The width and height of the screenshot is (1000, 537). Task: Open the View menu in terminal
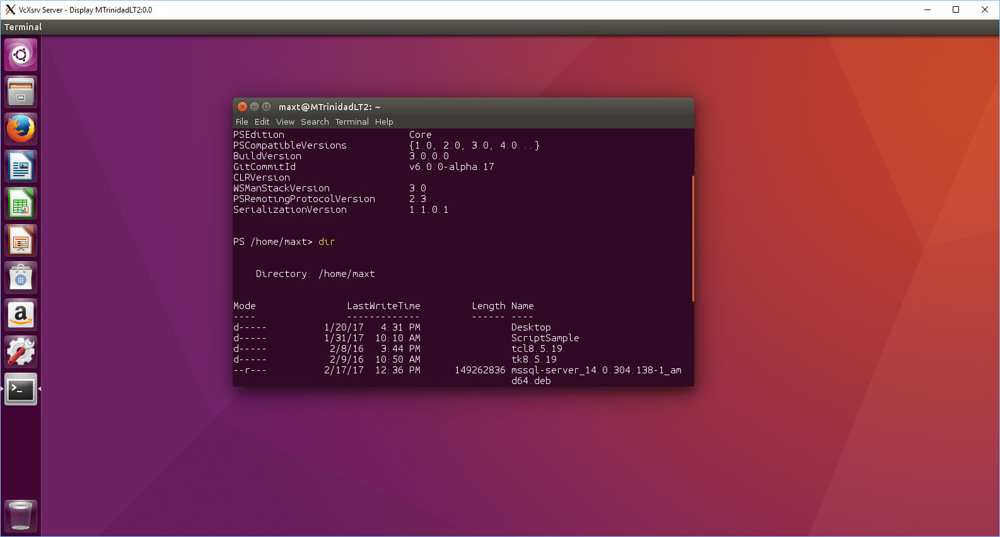coord(285,122)
